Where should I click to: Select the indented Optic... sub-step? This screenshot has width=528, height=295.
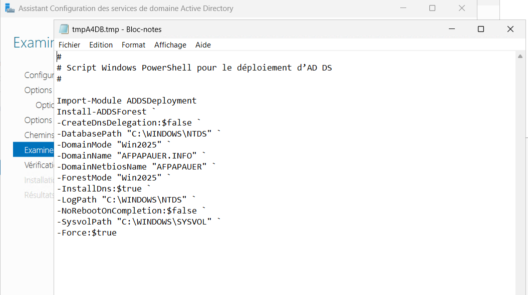point(45,105)
